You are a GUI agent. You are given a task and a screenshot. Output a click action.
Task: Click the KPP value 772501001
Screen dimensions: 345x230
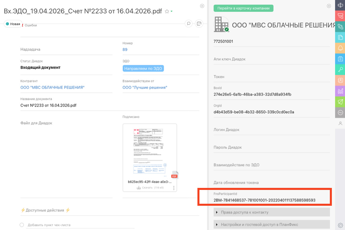click(223, 41)
